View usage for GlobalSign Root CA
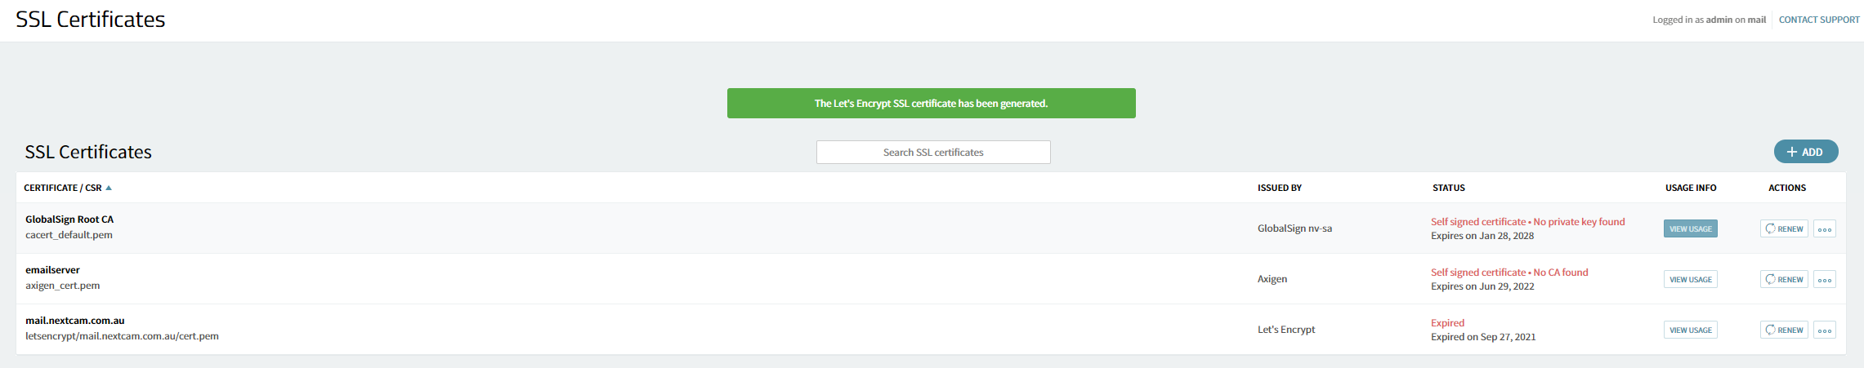Viewport: 1864px width, 368px height. (x=1690, y=229)
